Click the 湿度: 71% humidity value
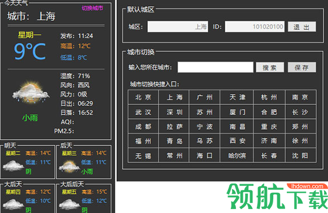The image size is (328, 213). coord(75,76)
